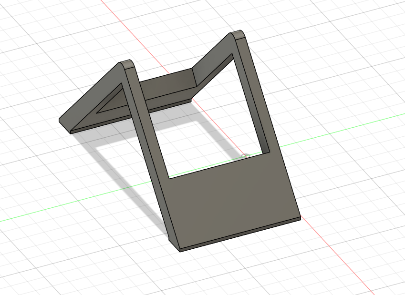Select the origin point marker
This screenshot has height=295, width=405.
pyautogui.click(x=245, y=155)
